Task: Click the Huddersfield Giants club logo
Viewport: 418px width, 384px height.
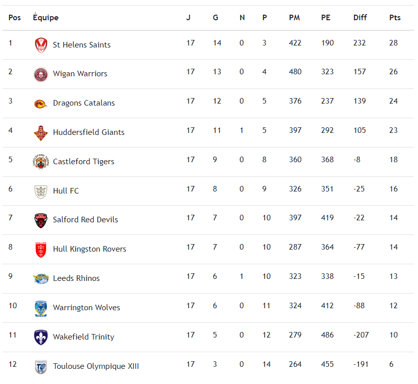Action: pyautogui.click(x=41, y=133)
